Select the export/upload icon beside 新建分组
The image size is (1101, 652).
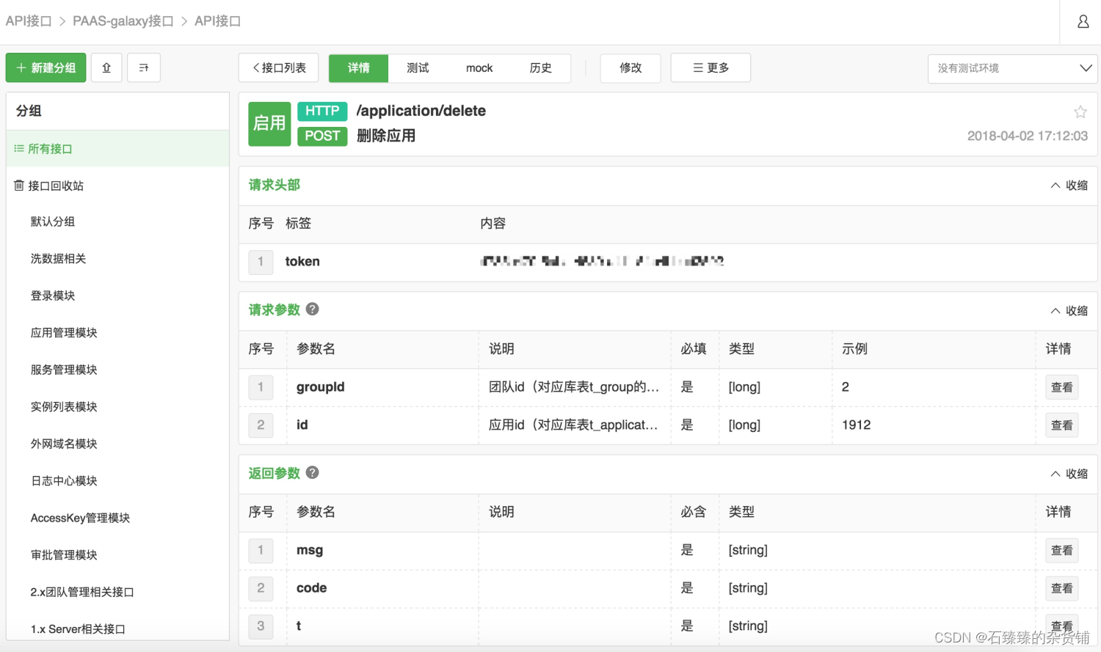click(106, 67)
